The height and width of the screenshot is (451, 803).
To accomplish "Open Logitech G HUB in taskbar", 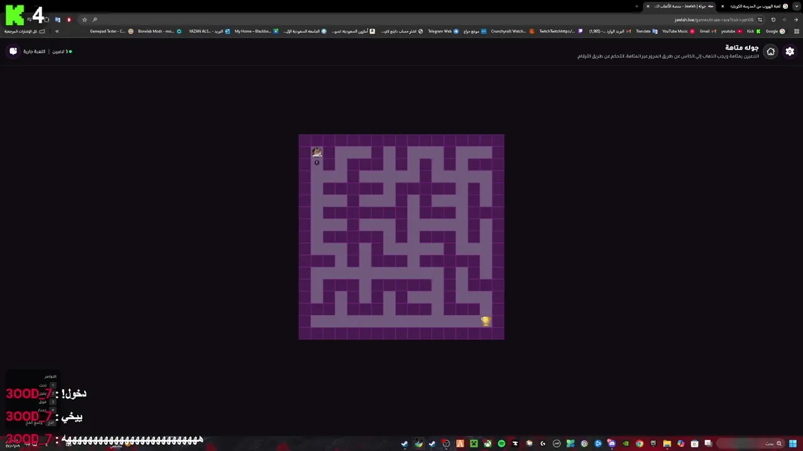I will click(x=543, y=443).
